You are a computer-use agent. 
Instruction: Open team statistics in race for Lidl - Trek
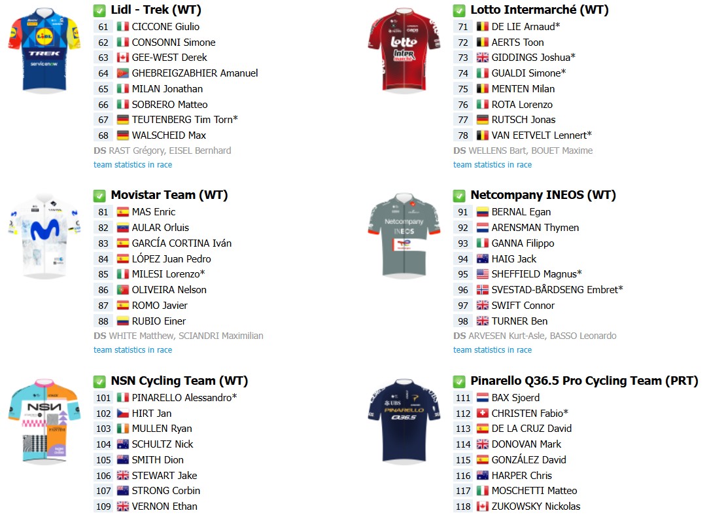point(133,165)
